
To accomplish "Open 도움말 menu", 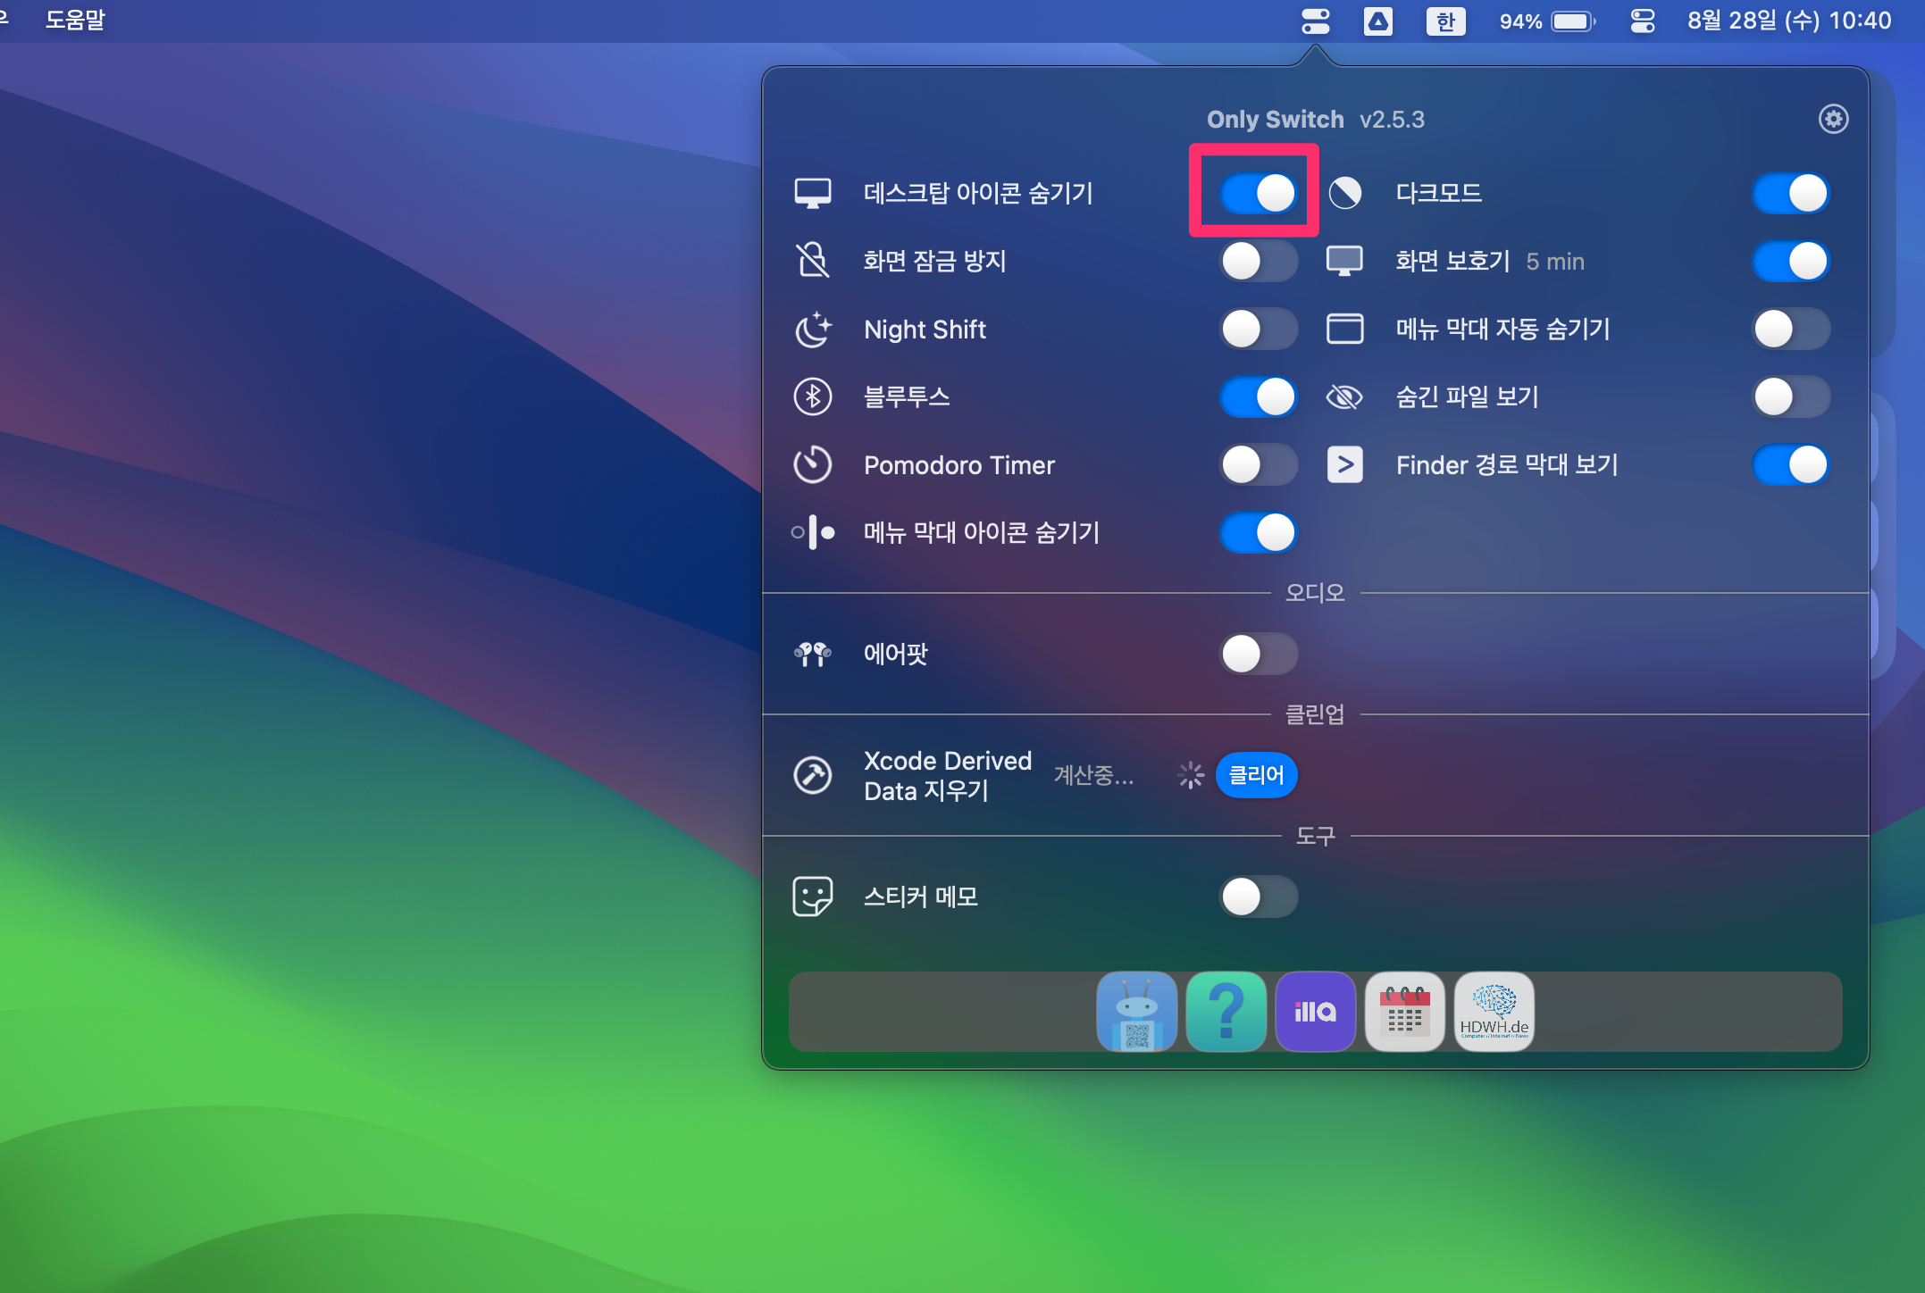I will [x=75, y=20].
